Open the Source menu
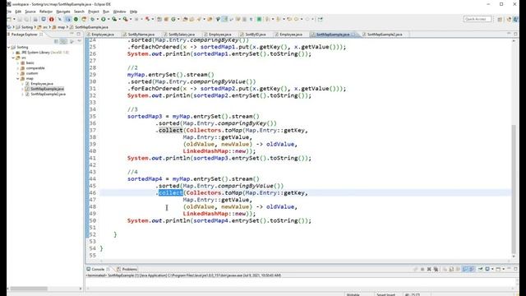The width and height of the screenshot is (526, 296). click(30, 12)
